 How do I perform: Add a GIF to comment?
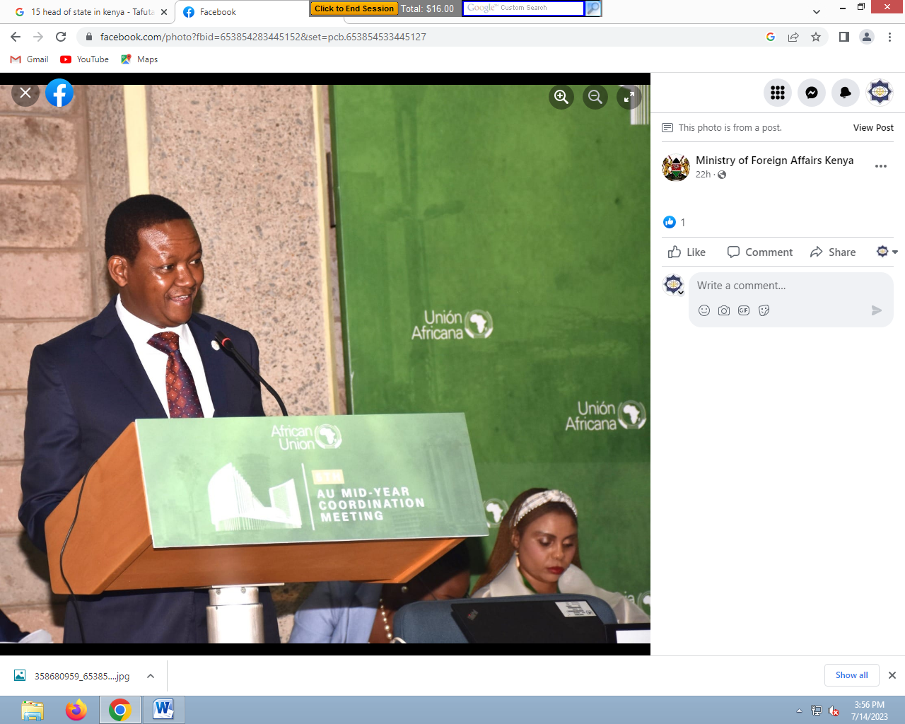point(744,310)
